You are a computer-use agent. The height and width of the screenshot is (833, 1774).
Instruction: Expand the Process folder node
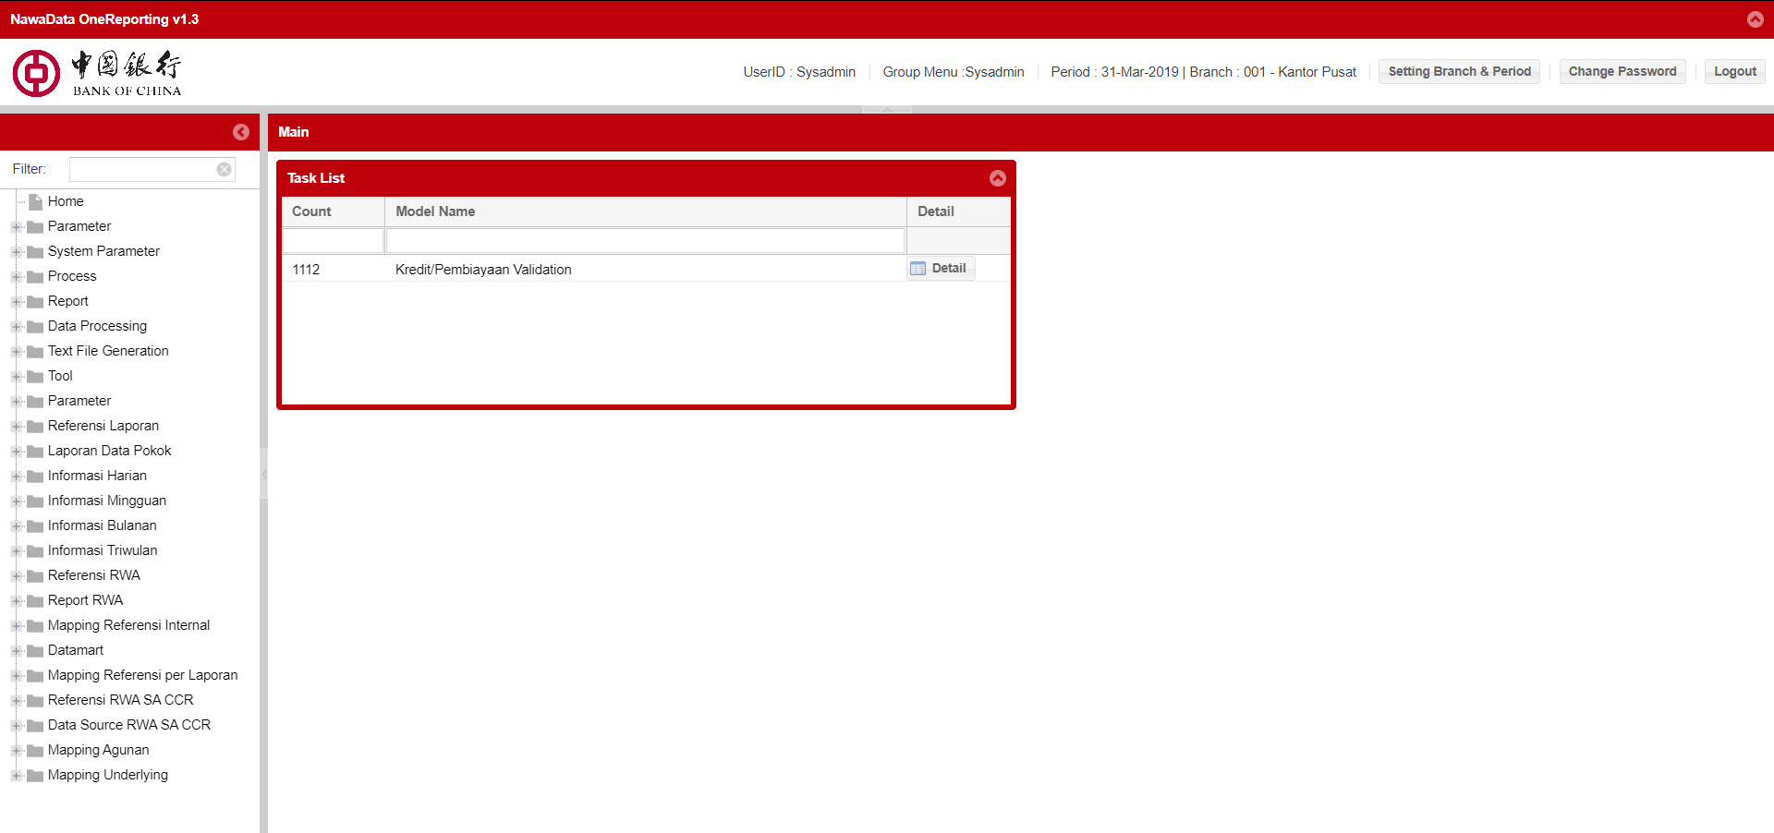pyautogui.click(x=16, y=277)
